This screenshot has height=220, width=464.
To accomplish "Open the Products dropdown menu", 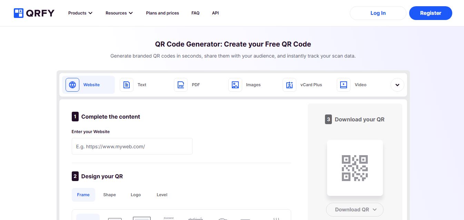I will pyautogui.click(x=80, y=13).
